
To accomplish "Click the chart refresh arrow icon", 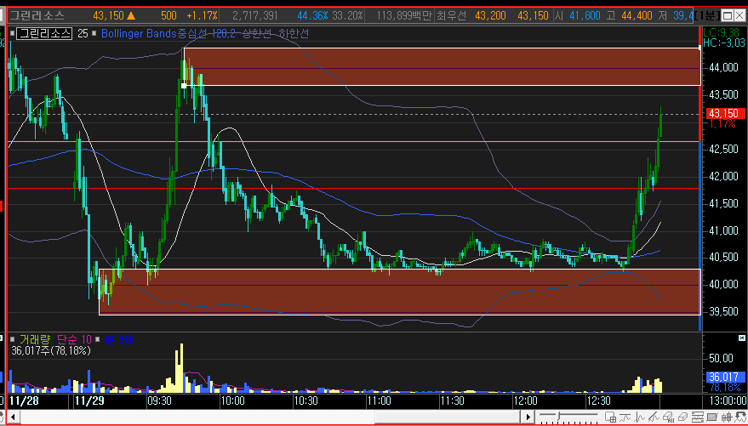I will pyautogui.click(x=741, y=417).
